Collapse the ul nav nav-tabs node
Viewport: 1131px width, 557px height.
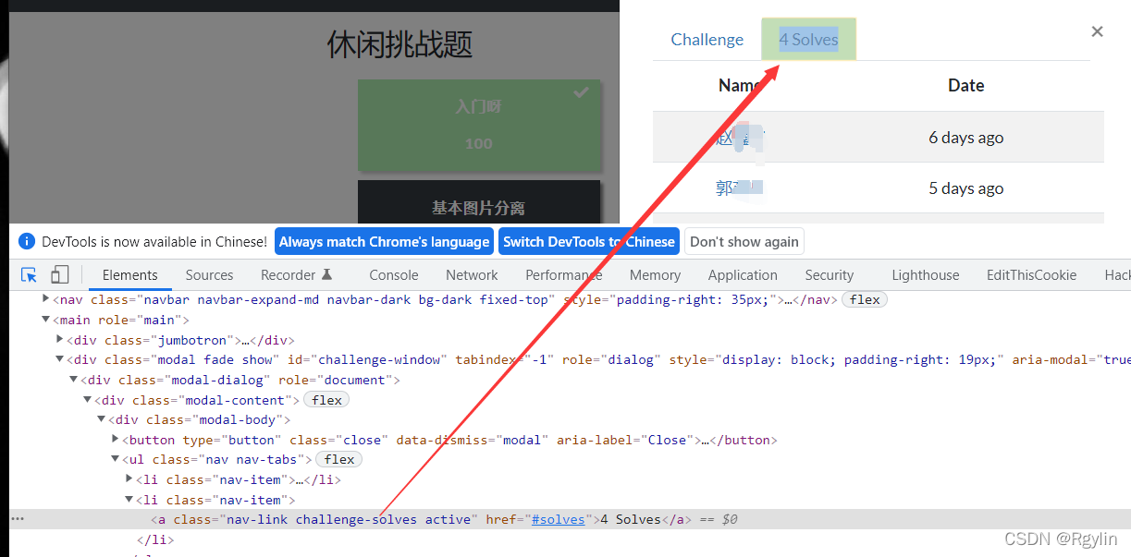point(116,460)
